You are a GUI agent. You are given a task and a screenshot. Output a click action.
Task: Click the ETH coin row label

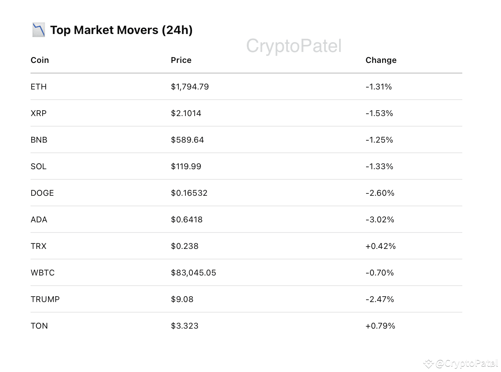coord(39,87)
